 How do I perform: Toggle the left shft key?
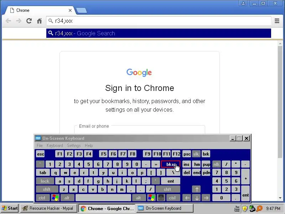click(x=47, y=189)
